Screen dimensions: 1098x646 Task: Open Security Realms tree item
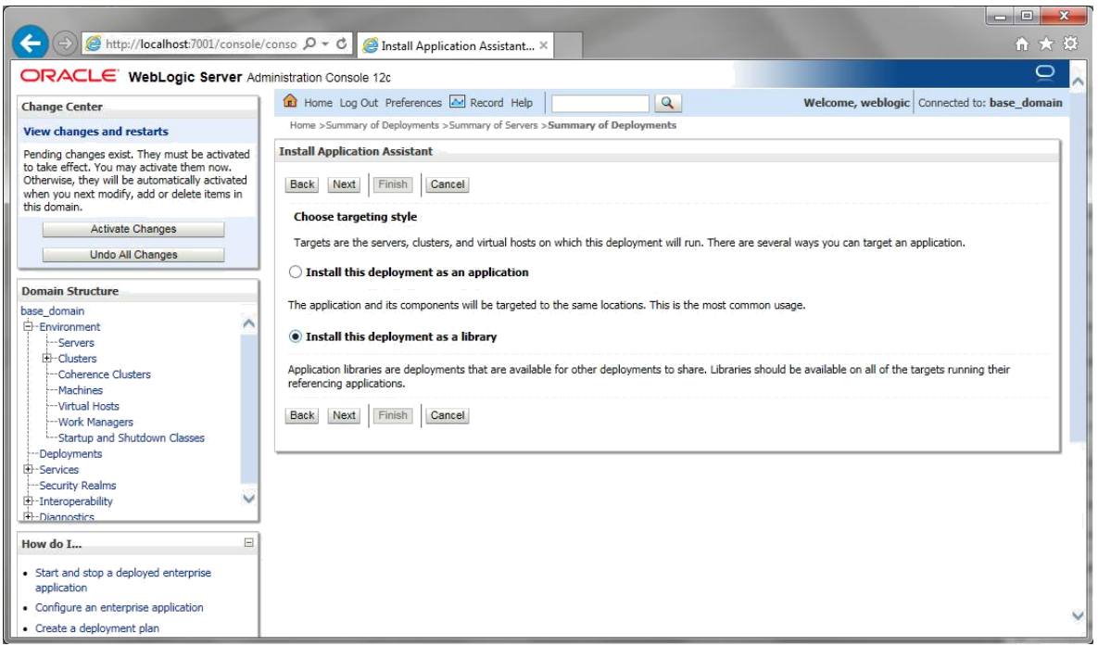[78, 486]
